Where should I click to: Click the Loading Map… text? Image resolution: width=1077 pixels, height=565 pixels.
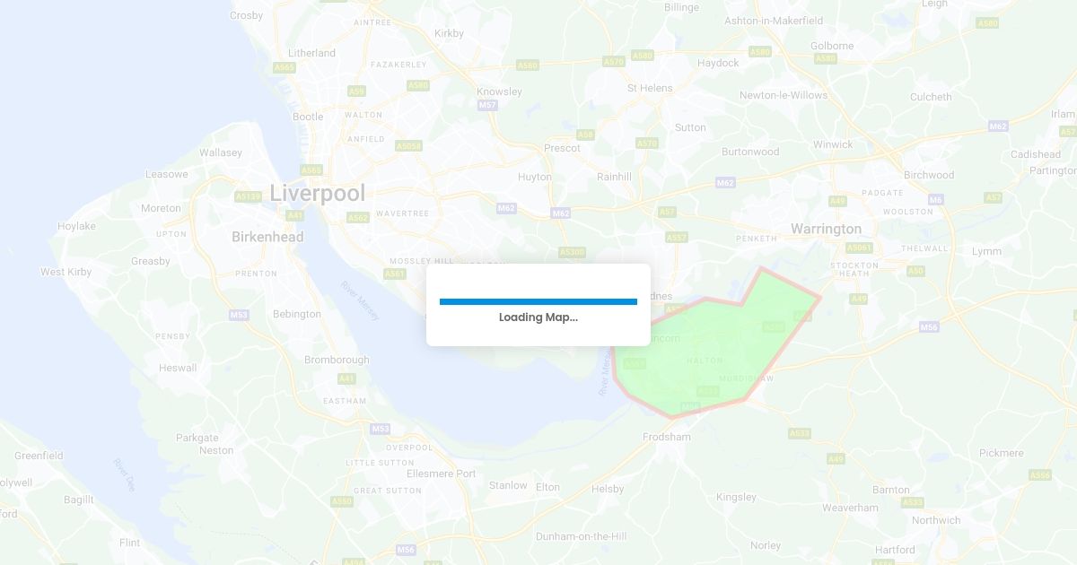click(538, 317)
